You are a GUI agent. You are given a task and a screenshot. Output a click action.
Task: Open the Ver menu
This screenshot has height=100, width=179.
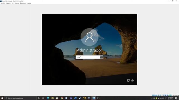pos(13,3)
